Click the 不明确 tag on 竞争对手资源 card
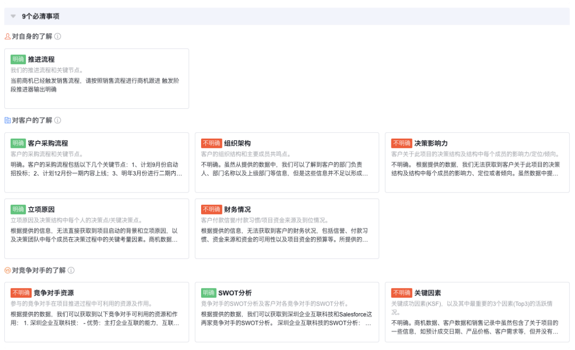575x350 pixels. tap(21, 293)
